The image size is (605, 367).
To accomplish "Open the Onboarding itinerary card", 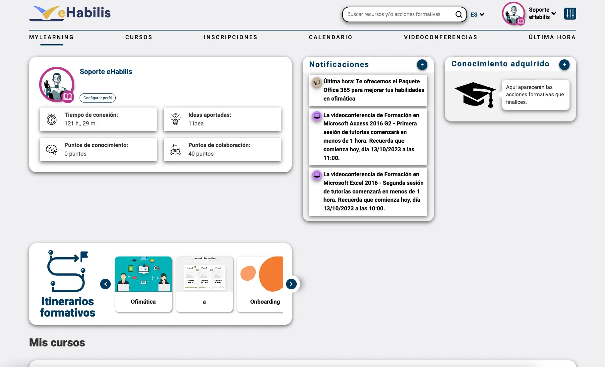I will pyautogui.click(x=260, y=284).
